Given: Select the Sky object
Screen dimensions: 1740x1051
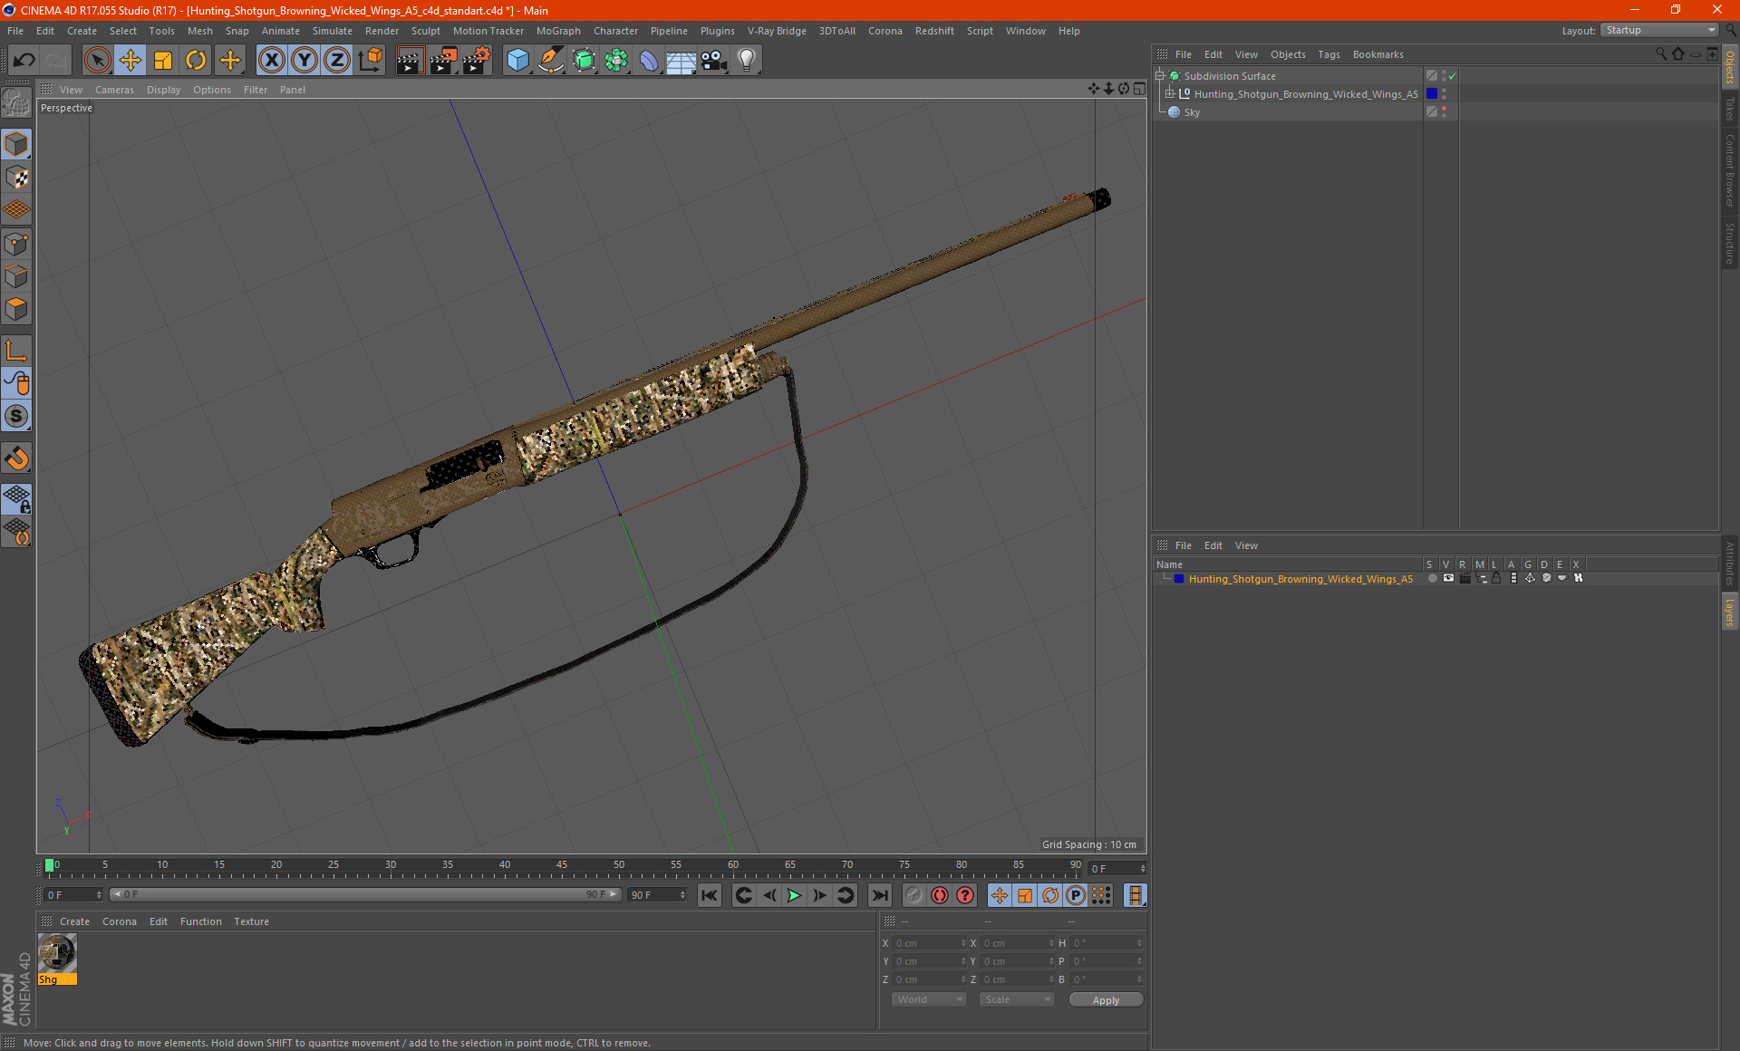Looking at the screenshot, I should click(x=1192, y=112).
